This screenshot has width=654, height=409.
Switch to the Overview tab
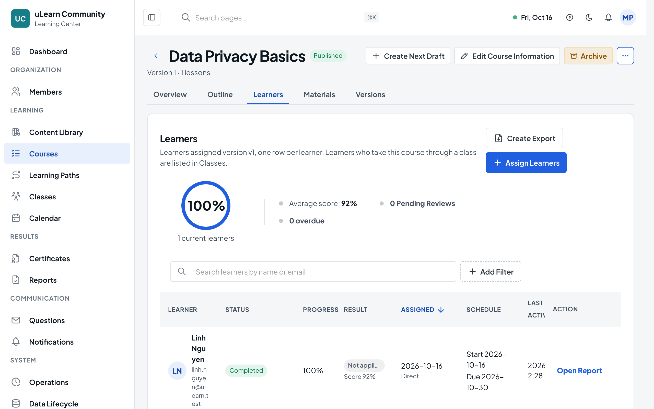(x=170, y=94)
